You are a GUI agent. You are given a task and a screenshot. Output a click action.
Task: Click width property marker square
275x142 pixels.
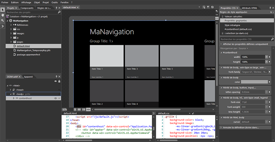(x=269, y=57)
